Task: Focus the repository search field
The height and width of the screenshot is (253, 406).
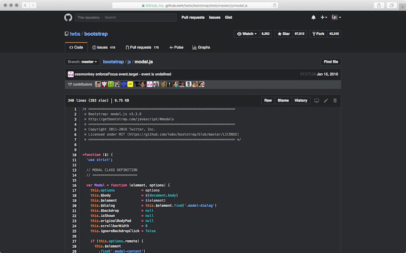Action: 139,17
